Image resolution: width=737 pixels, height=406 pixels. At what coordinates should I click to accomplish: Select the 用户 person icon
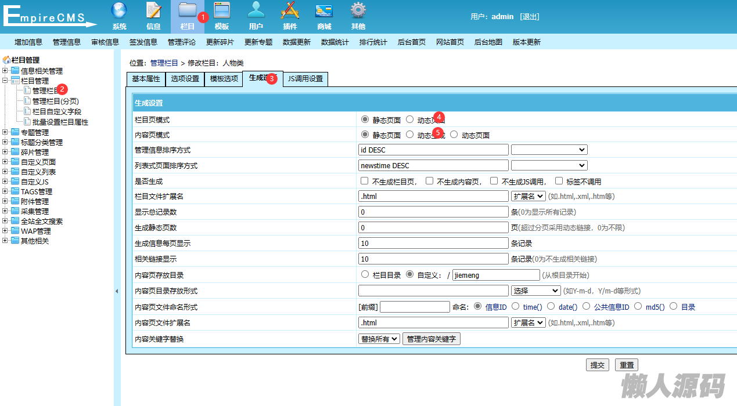256,11
